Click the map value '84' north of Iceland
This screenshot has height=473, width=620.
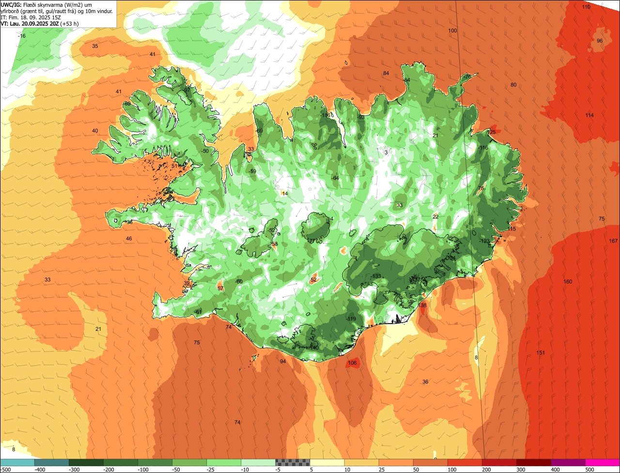point(386,73)
